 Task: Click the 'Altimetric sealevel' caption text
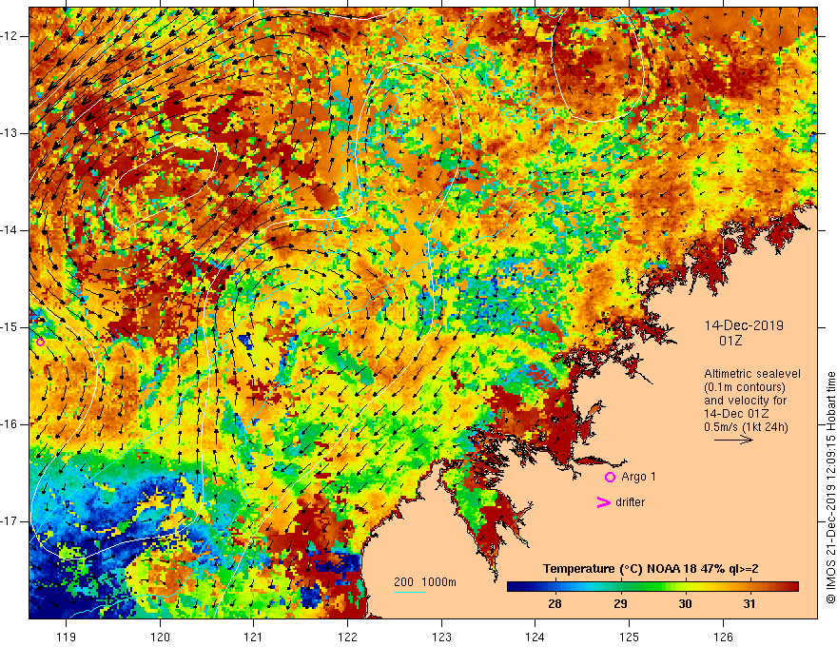point(752,374)
